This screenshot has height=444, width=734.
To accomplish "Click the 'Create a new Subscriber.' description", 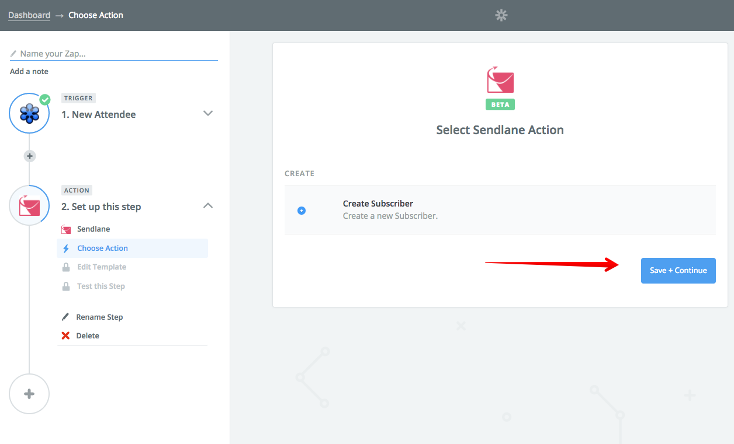I will [390, 216].
